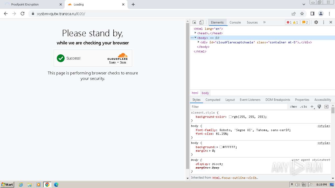This screenshot has height=188, width=335.
Task: Reload the page in Chrome
Action: pos(23,14)
